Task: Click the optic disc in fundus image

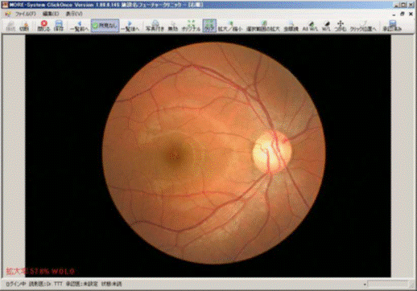Action: pyautogui.click(x=271, y=152)
